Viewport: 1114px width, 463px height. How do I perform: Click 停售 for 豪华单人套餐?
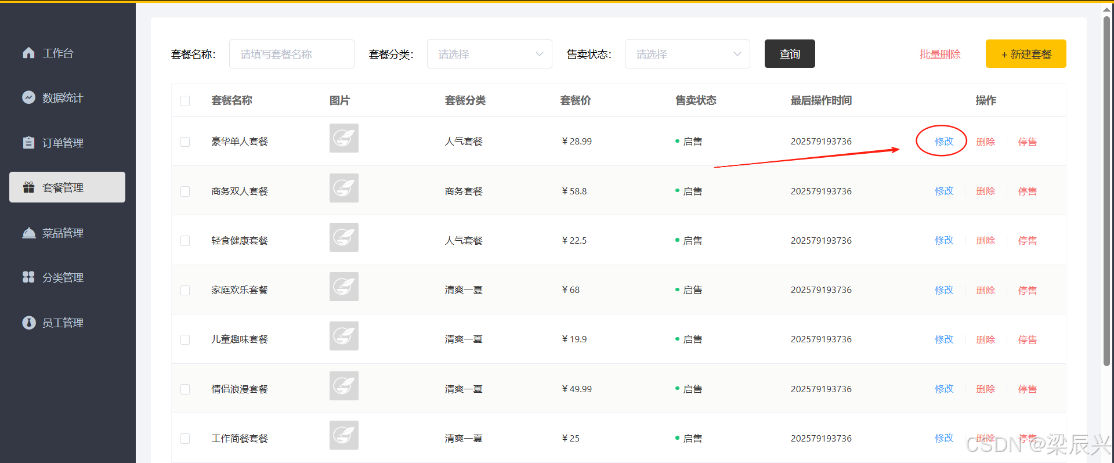[x=1028, y=142]
